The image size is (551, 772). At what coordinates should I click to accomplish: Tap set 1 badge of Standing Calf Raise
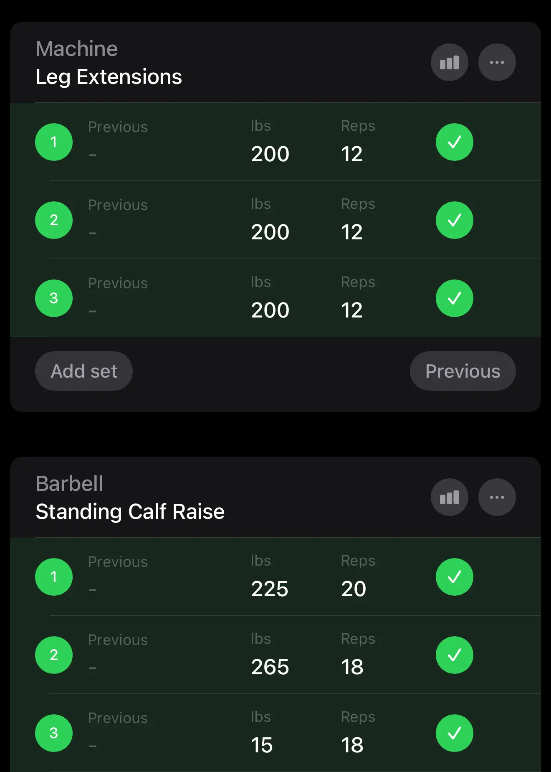point(54,577)
